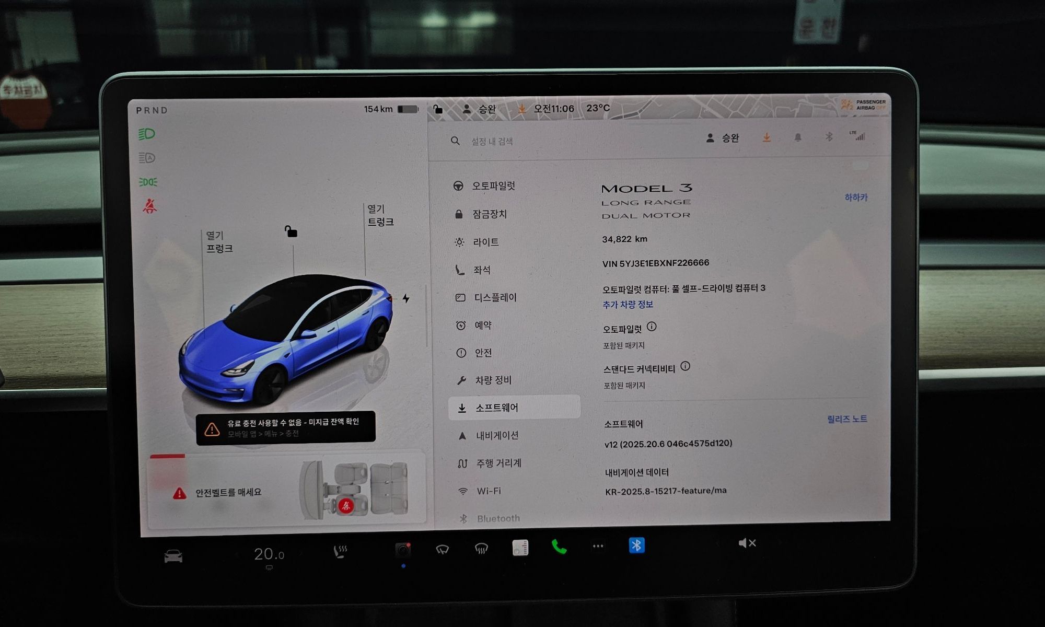This screenshot has width=1045, height=627.
Task: Tap charge port lightning bolt icon
Action: point(406,298)
